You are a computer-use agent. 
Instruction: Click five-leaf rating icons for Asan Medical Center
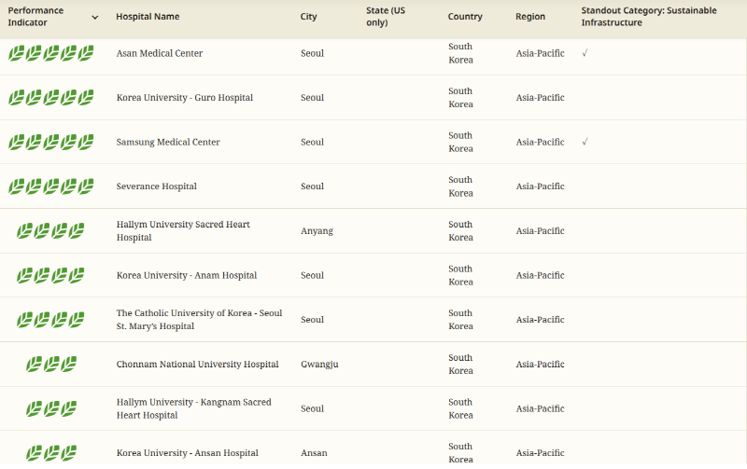51,53
